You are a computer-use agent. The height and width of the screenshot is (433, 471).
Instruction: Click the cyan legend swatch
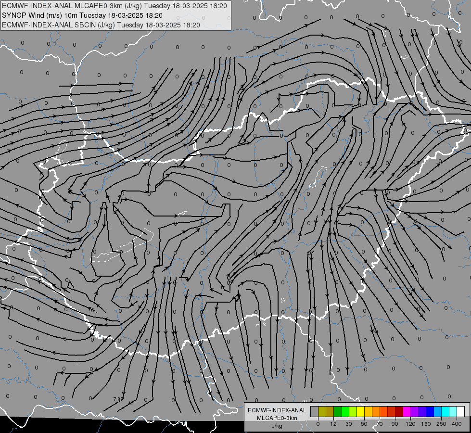[445, 412]
